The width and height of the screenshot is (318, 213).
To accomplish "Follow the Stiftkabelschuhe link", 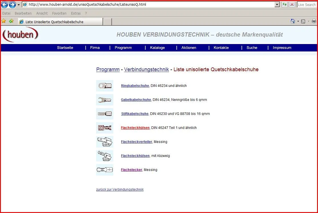I will click(135, 114).
